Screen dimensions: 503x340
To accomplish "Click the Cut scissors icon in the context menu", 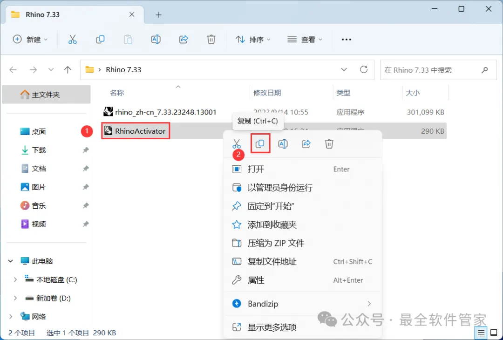I will [237, 144].
